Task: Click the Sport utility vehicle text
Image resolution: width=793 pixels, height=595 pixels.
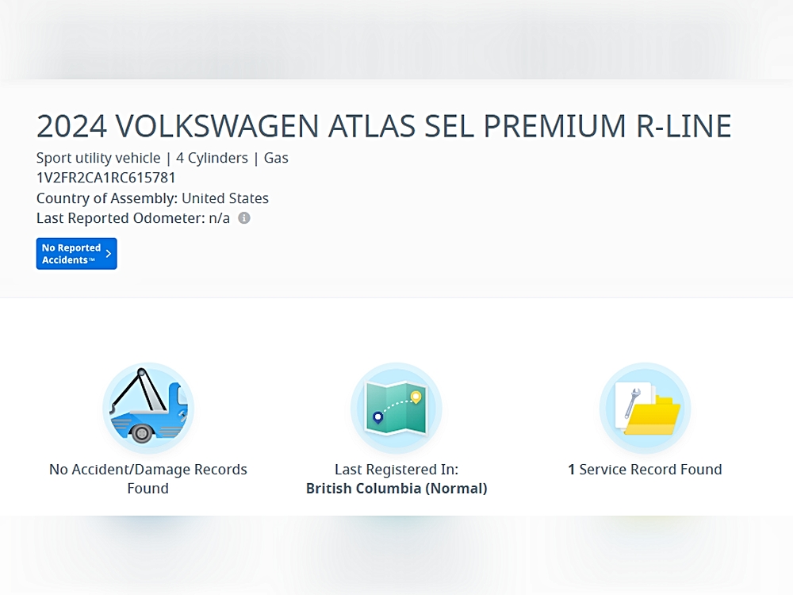Action: pyautogui.click(x=98, y=158)
